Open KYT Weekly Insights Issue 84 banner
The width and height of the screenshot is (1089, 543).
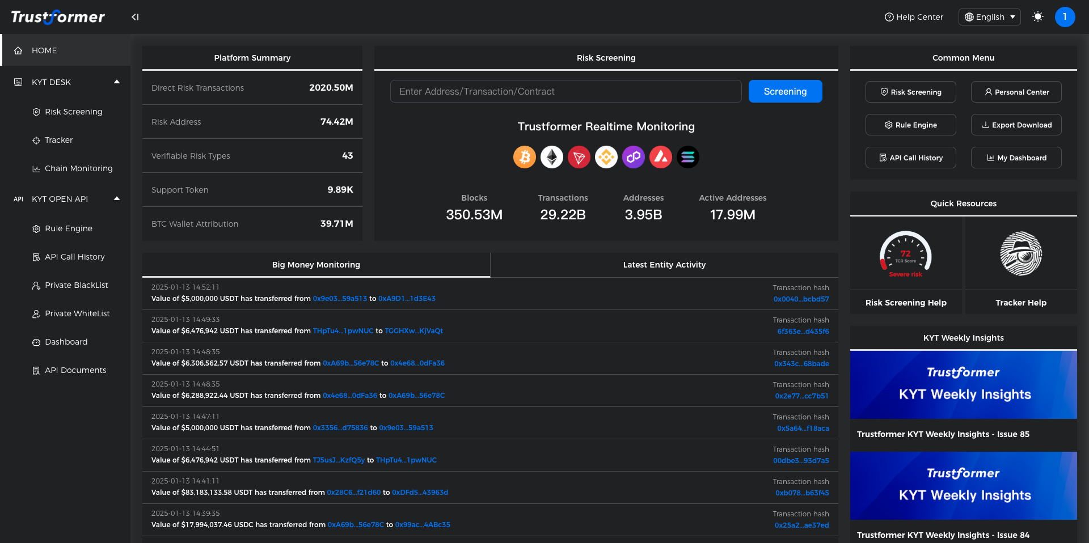[x=963, y=486]
